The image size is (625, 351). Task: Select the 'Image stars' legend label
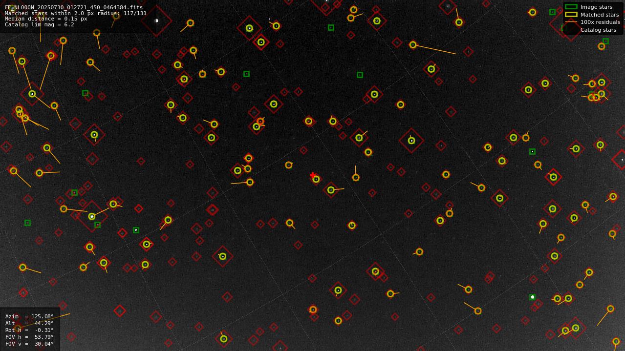pos(596,7)
